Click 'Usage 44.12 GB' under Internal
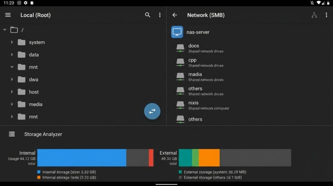 point(22,159)
